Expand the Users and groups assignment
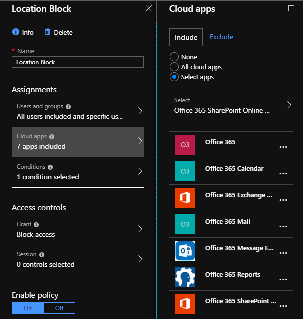303x319 pixels. click(x=78, y=112)
